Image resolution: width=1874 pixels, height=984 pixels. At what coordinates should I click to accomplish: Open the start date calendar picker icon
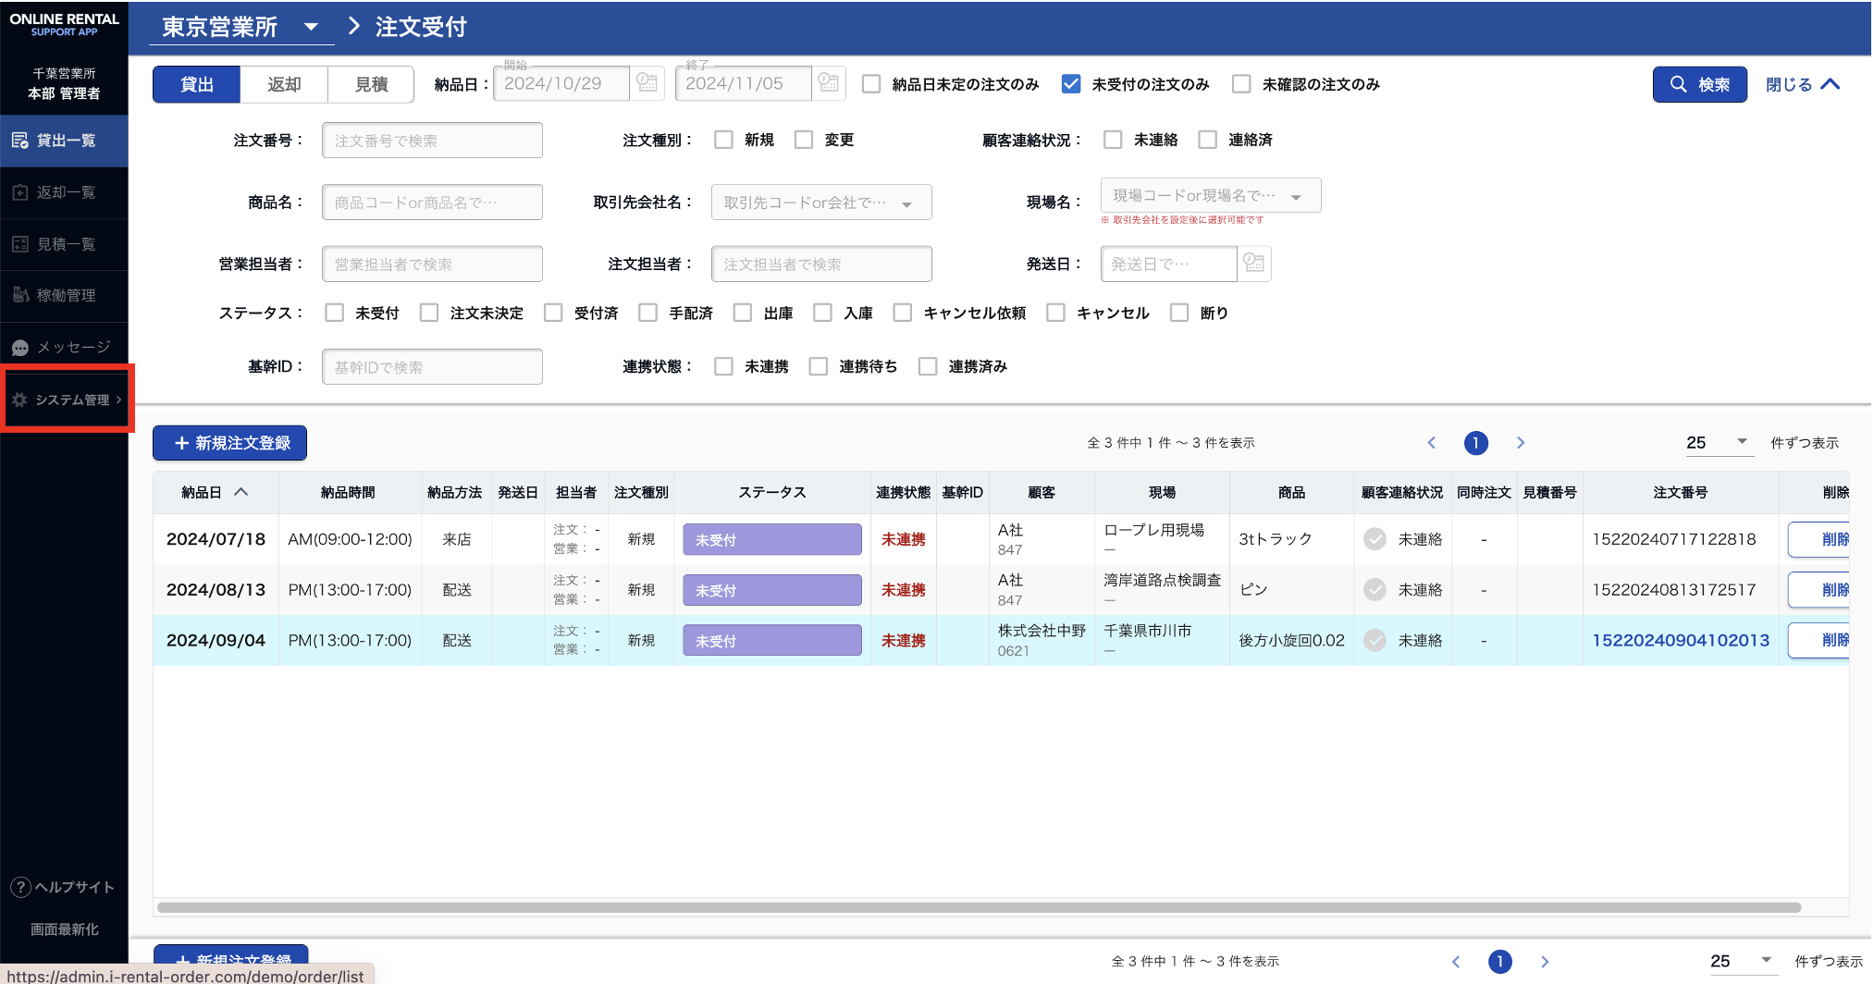[x=647, y=83]
